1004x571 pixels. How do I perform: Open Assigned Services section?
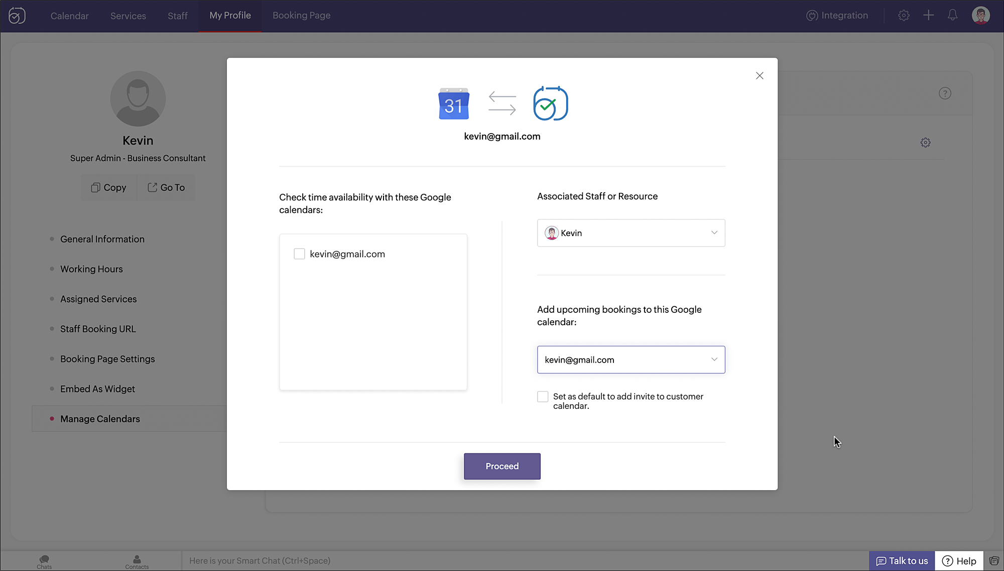coord(98,299)
